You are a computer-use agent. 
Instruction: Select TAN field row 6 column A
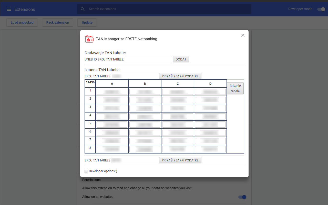(112, 133)
